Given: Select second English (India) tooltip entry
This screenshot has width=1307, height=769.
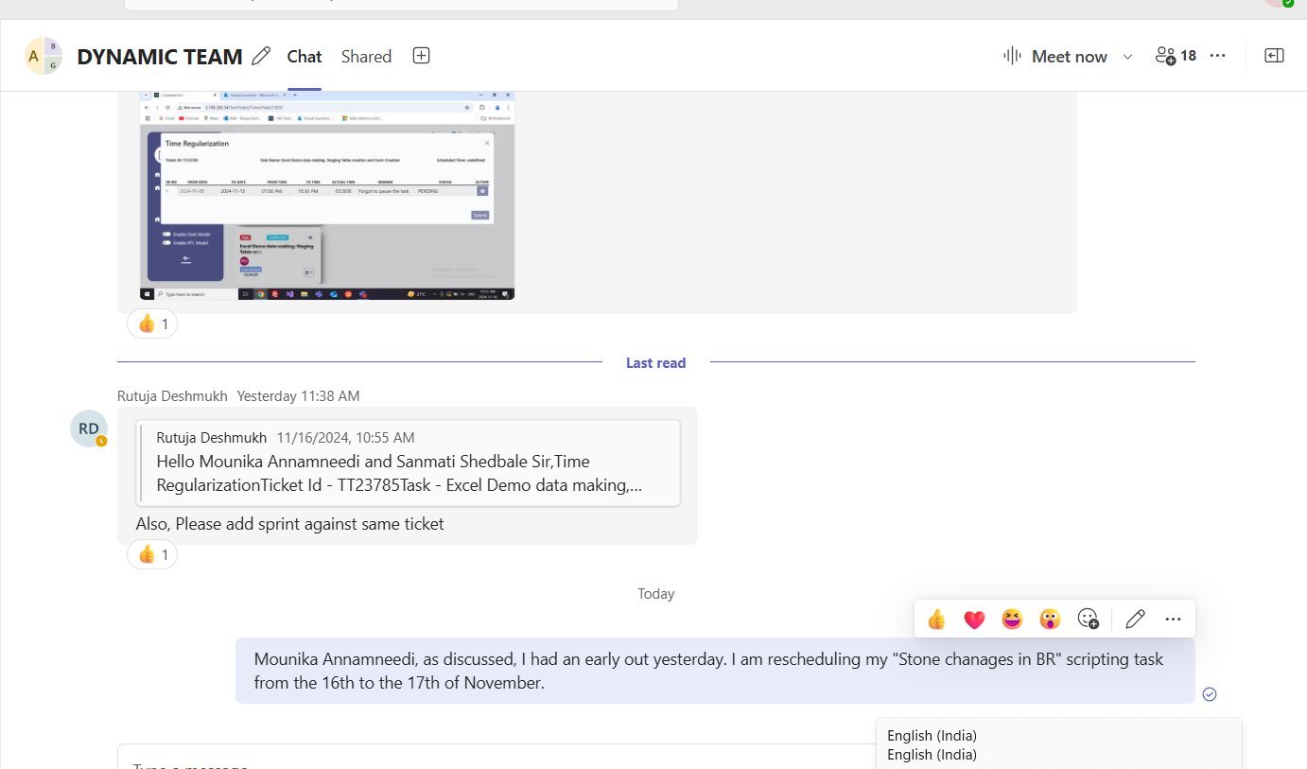Looking at the screenshot, I should (x=932, y=755).
